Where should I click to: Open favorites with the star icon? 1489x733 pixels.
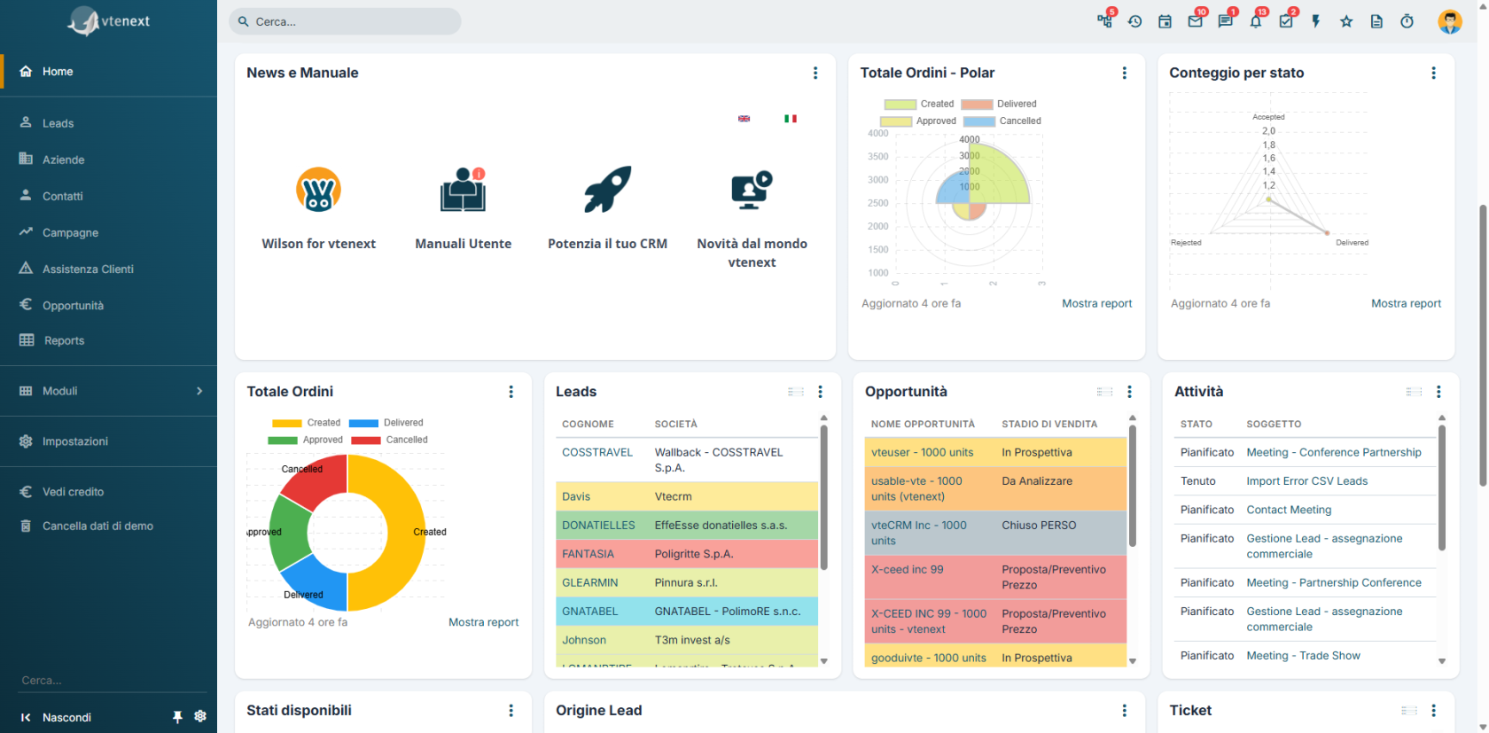(1346, 21)
